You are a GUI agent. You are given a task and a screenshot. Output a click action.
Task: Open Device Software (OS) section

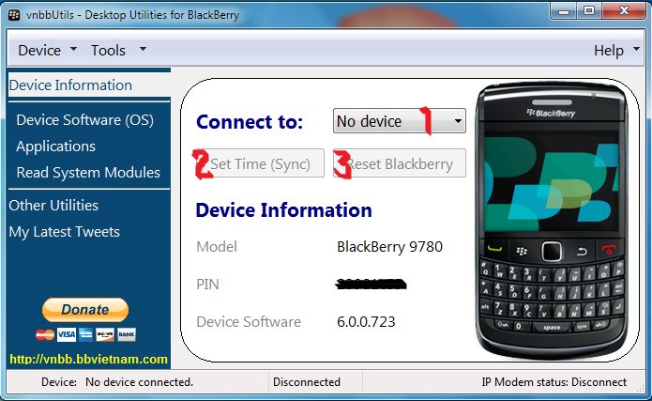coord(84,120)
